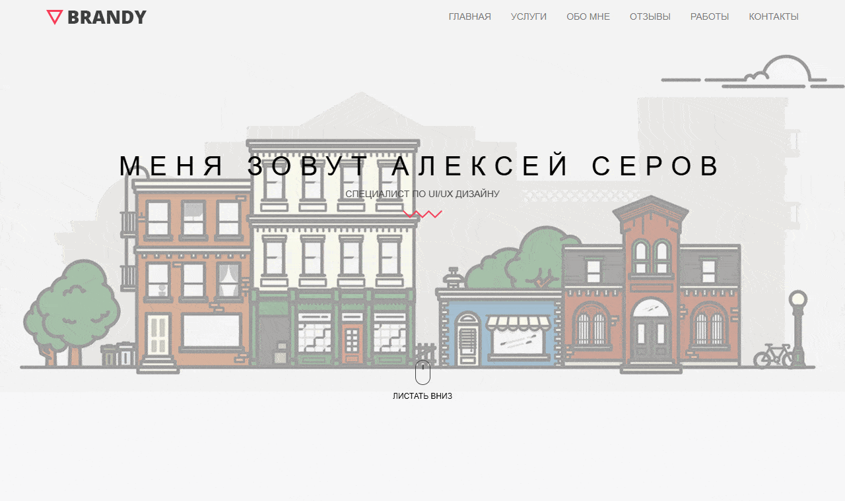Open the ГЛАВНАЯ menu item
Screen dimensions: 845x501
(470, 16)
